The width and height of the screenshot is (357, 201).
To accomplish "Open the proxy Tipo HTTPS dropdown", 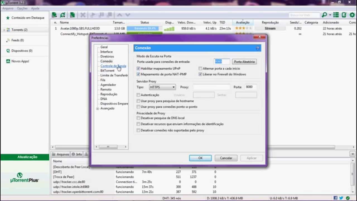I will click(162, 87).
